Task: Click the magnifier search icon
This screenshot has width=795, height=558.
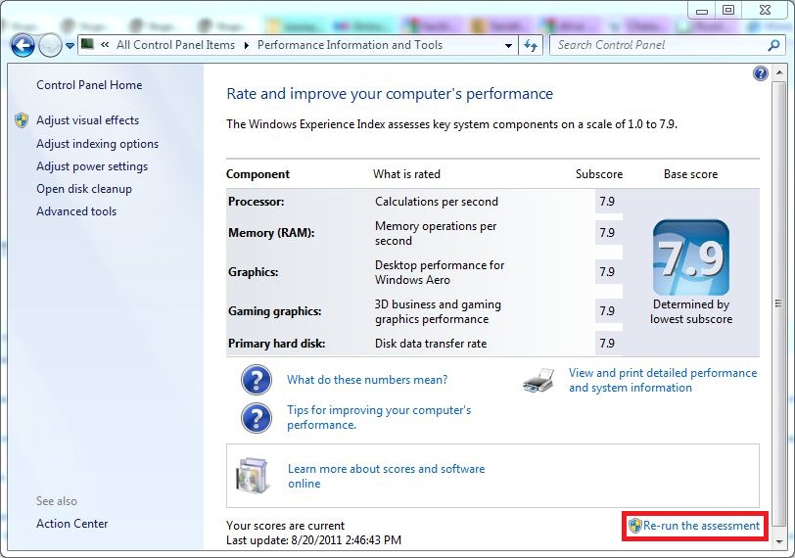Action: pyautogui.click(x=773, y=45)
